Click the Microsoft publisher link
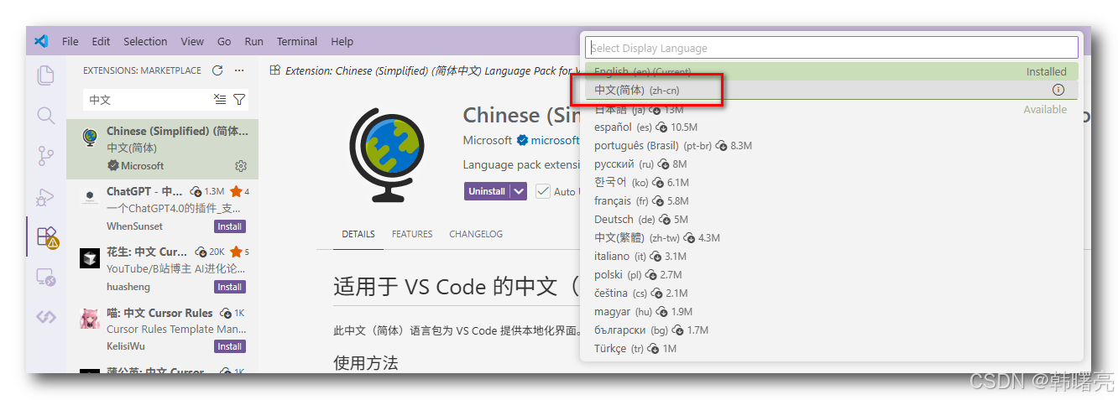The width and height of the screenshot is (1118, 400). tap(487, 140)
